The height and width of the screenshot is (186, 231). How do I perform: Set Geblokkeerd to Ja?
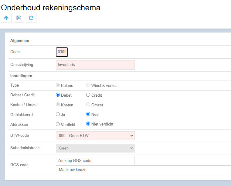(58, 114)
